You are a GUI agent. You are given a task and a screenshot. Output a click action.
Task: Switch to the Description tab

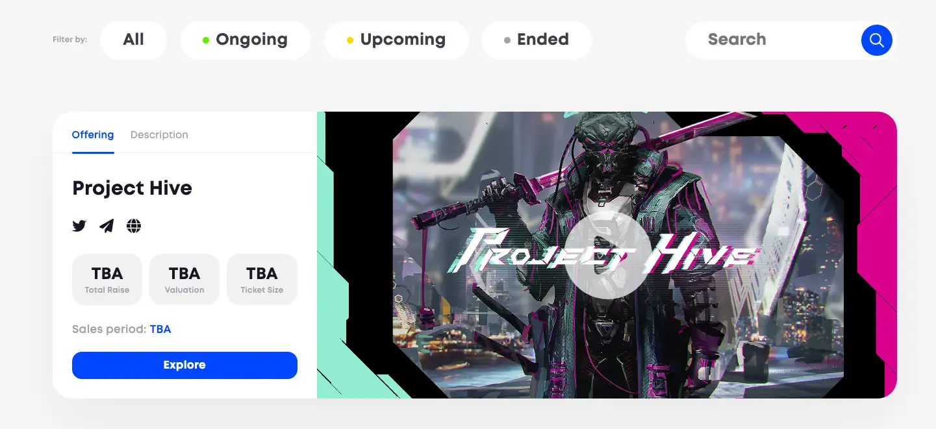coord(159,135)
